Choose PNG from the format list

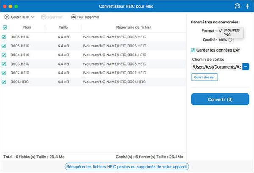227,35
